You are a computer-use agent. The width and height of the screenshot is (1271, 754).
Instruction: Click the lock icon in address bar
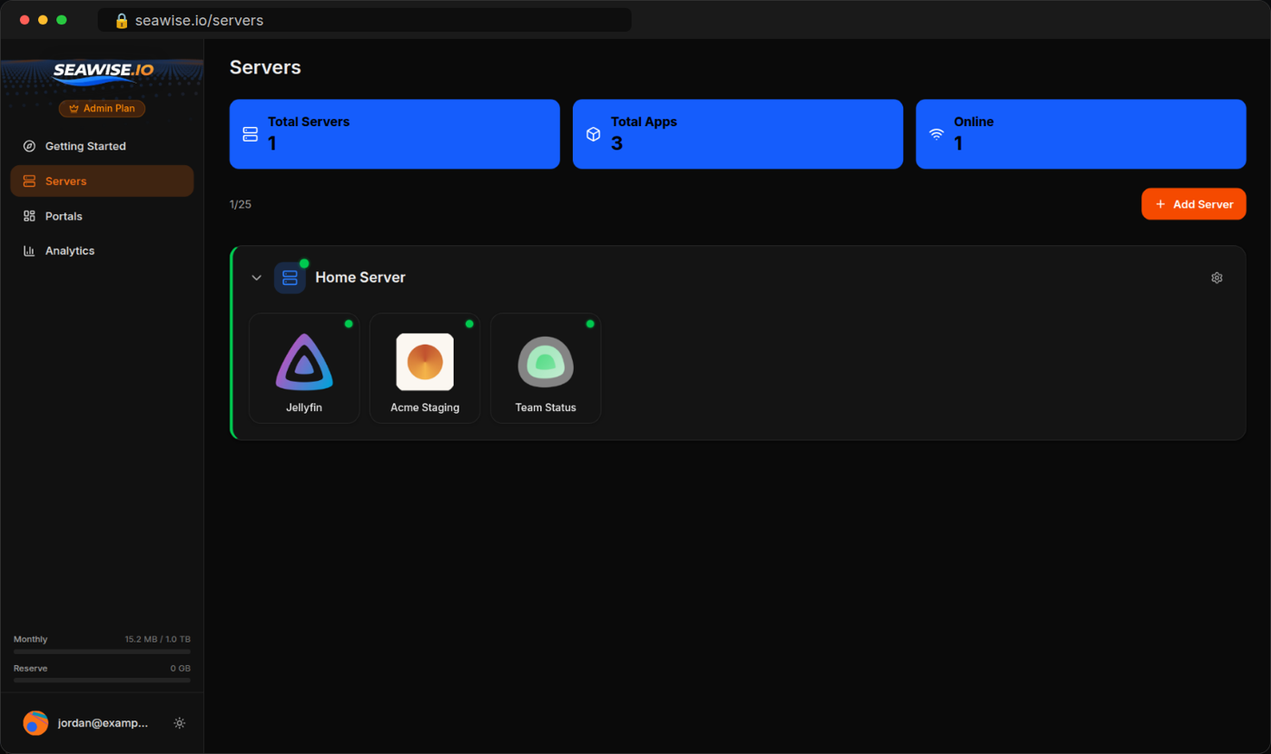(x=122, y=20)
